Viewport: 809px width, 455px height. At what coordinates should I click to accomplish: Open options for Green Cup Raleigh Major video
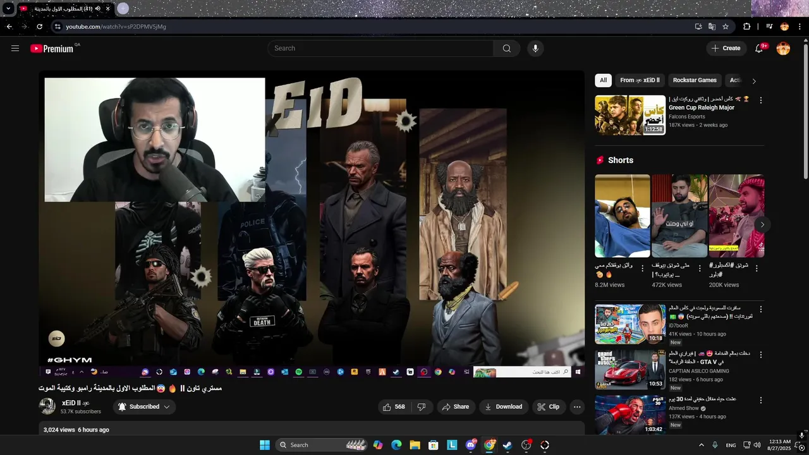coord(761,100)
